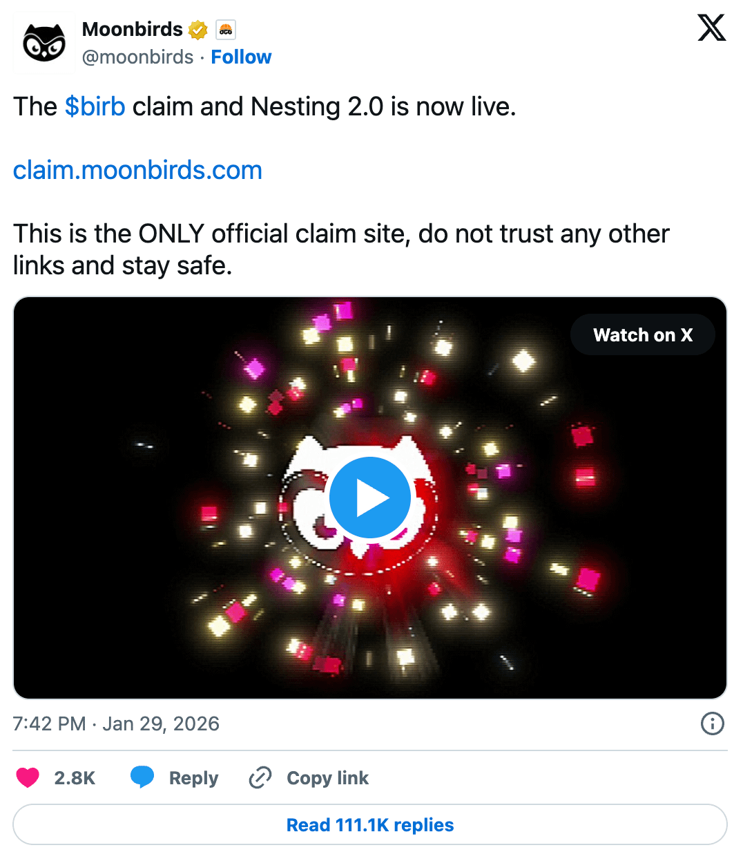
Task: Click the Copy link text label
Action: (x=327, y=778)
